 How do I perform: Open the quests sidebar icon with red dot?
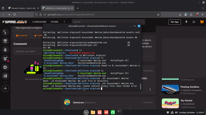(5, 58)
